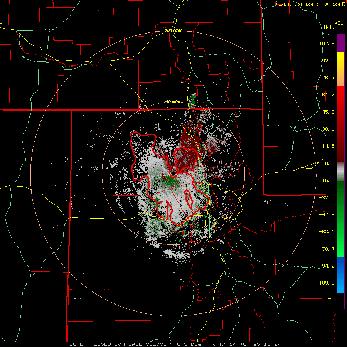Click the -94.2 legend value
Viewport: 347px width, 347px height.
click(327, 266)
